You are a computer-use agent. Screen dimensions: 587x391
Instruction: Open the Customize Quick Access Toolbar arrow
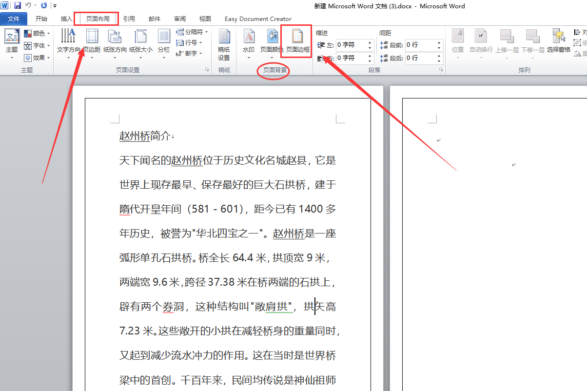tap(55, 6)
